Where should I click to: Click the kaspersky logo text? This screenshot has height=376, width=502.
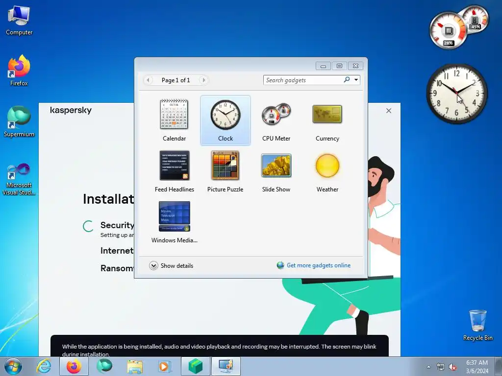(71, 110)
